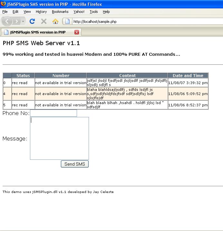Select the date cell 11/08/06 5:09:52 pm
The image size is (223, 231).
(188, 94)
